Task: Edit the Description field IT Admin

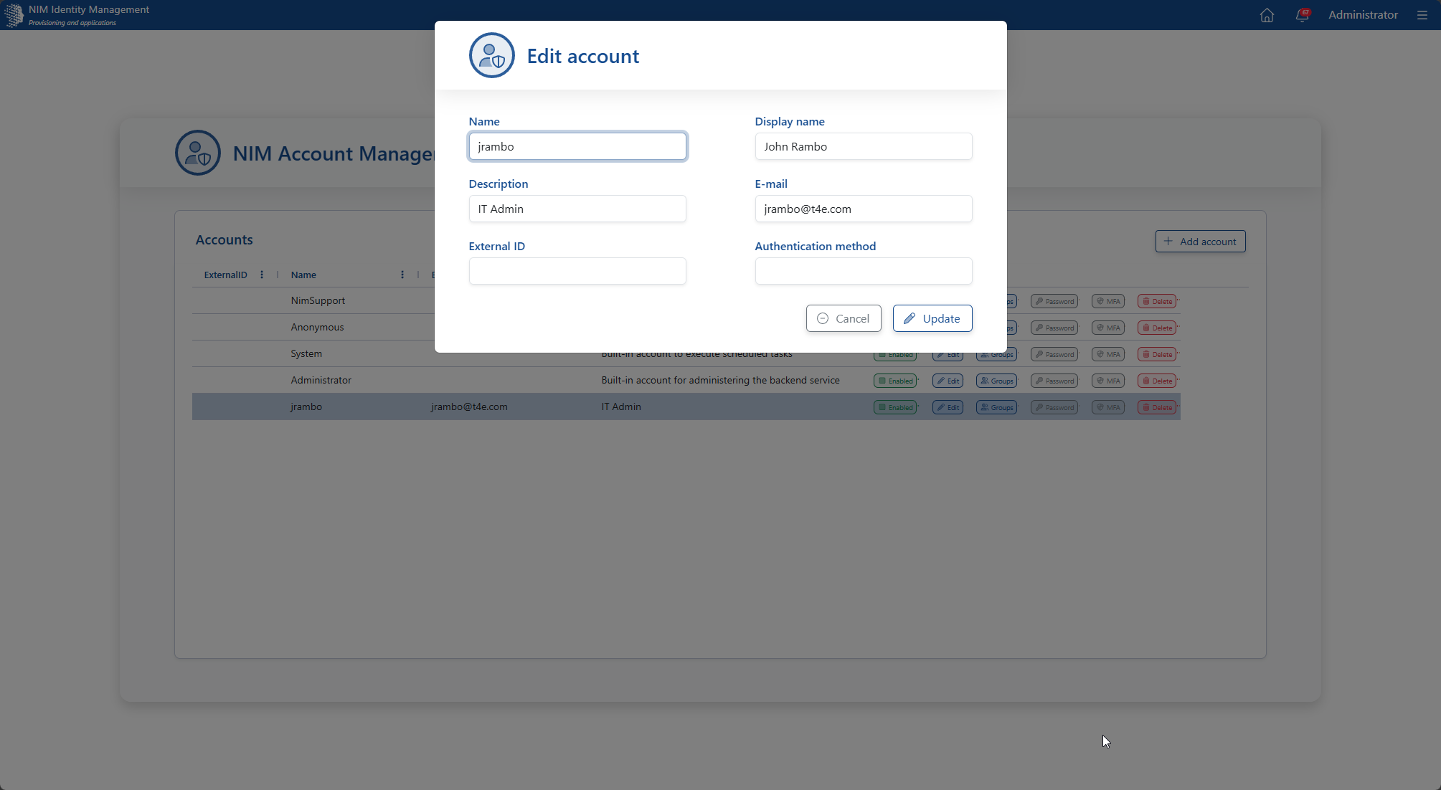Action: 577,209
